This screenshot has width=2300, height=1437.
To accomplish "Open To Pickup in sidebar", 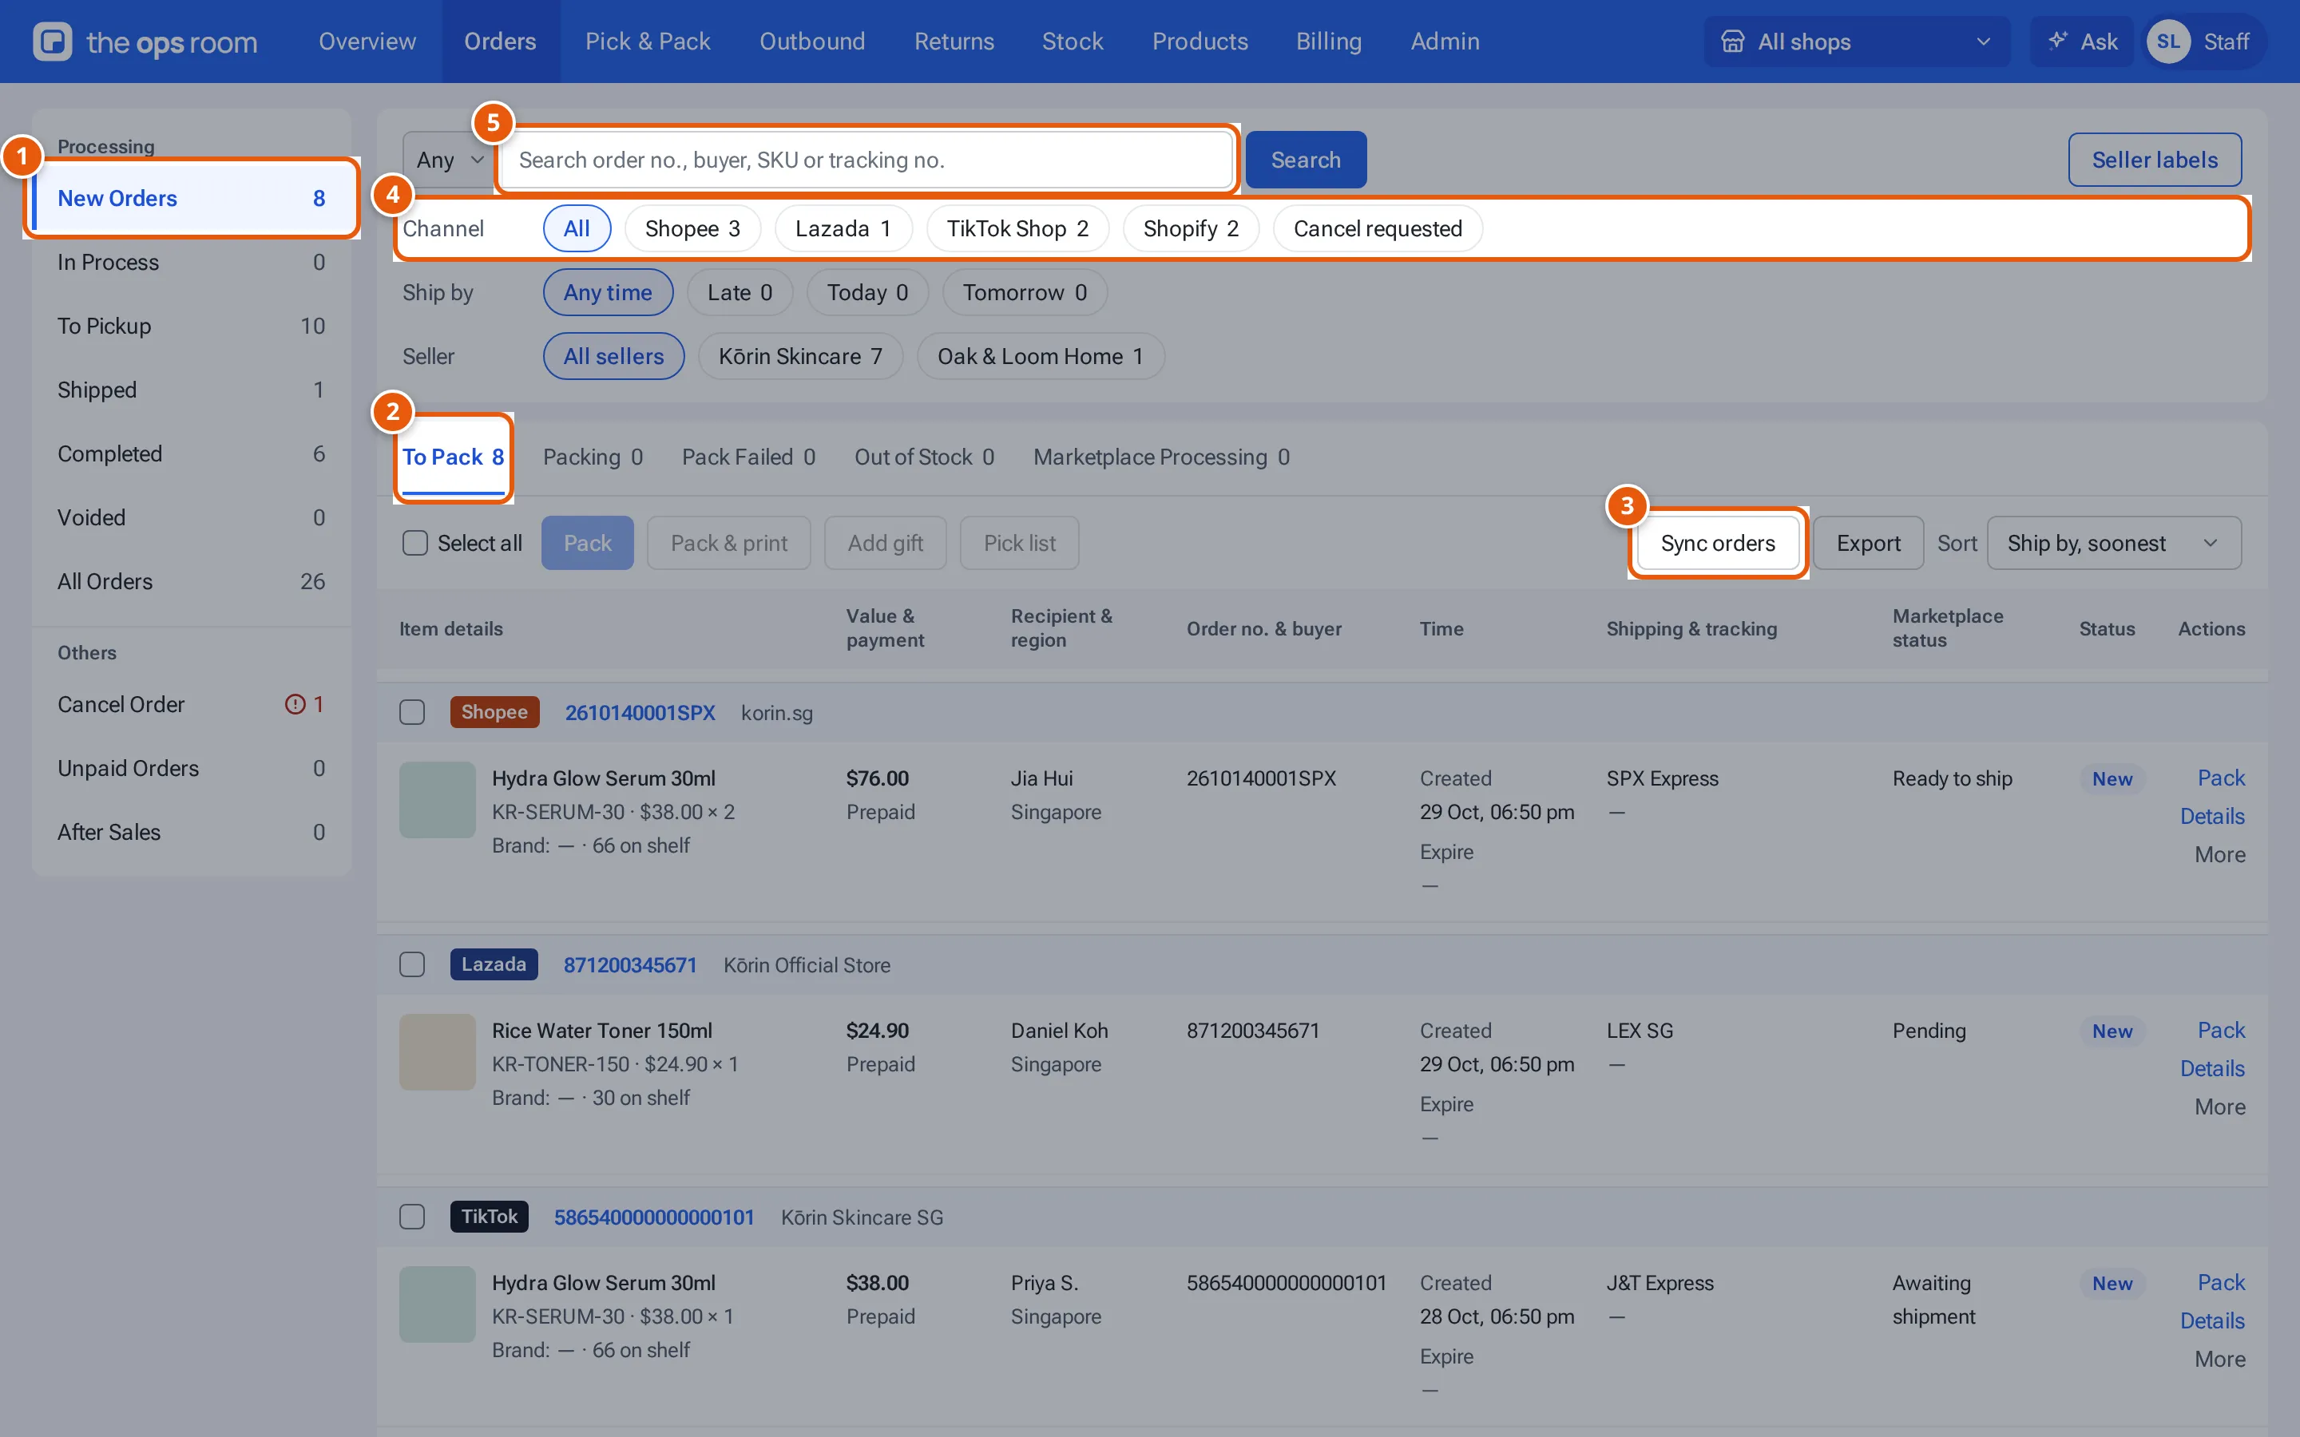I will tap(191, 326).
